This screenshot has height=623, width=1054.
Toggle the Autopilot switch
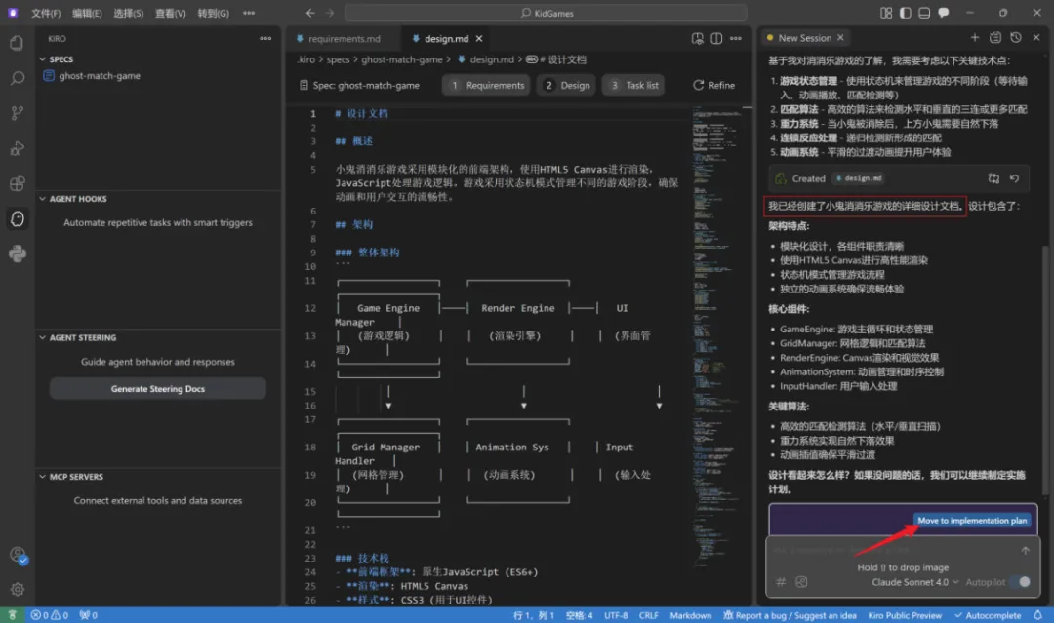click(x=1019, y=582)
